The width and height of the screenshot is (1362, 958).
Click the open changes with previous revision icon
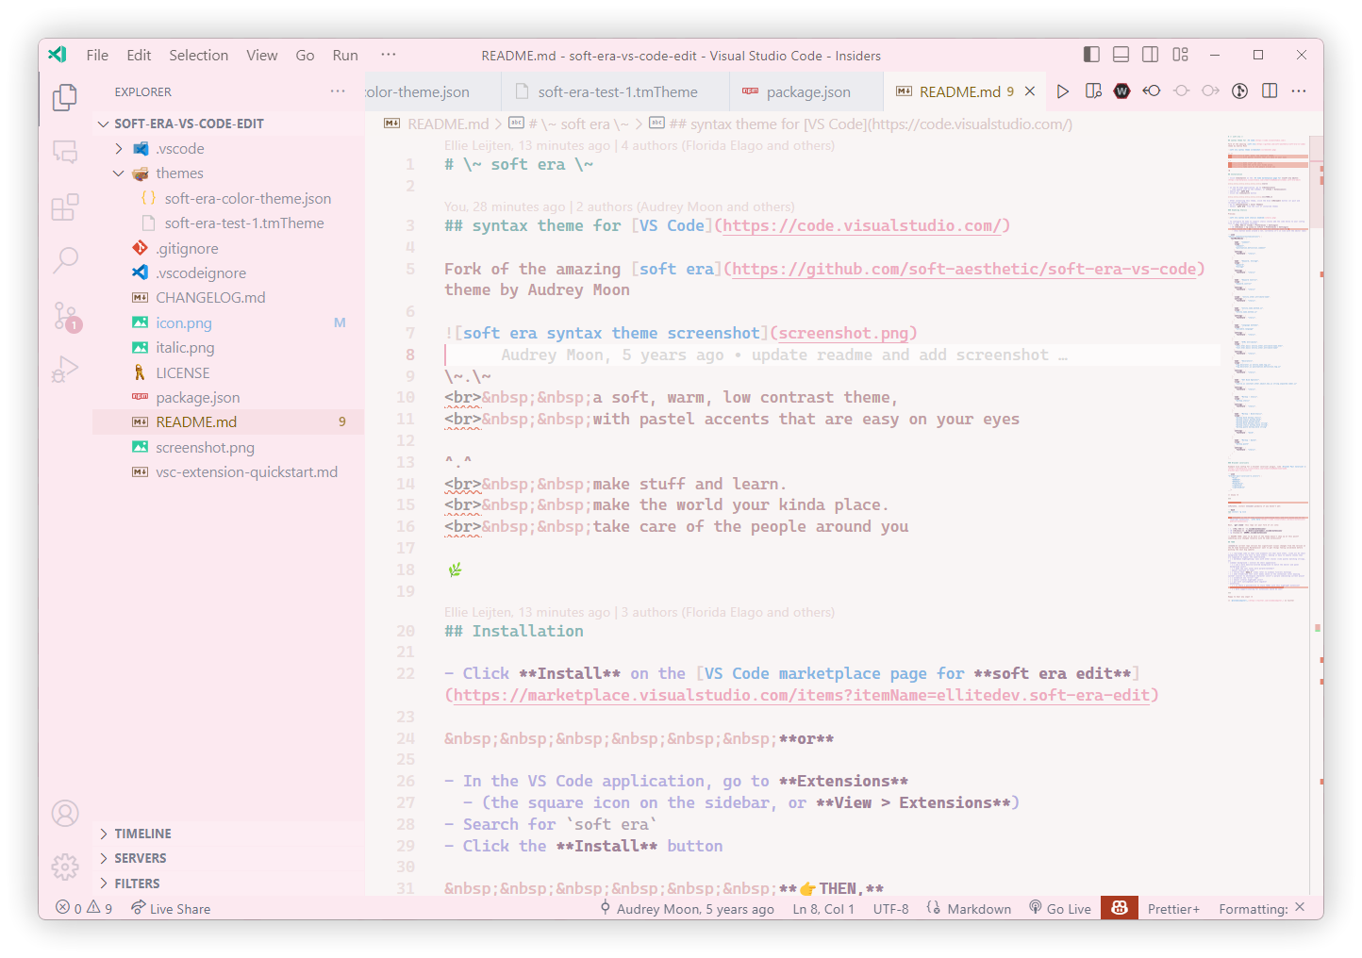tap(1152, 91)
